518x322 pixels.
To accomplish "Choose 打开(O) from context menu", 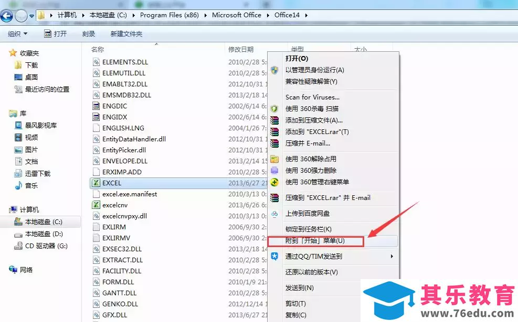I will point(297,58).
